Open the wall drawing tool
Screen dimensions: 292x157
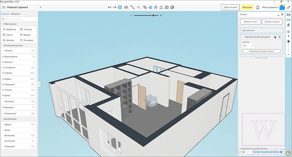click(132, 7)
